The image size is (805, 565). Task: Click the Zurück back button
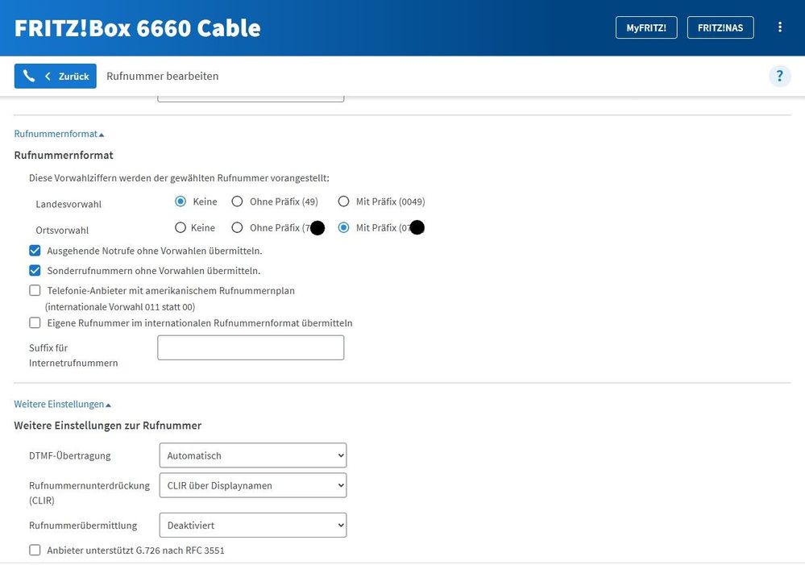[x=56, y=77]
